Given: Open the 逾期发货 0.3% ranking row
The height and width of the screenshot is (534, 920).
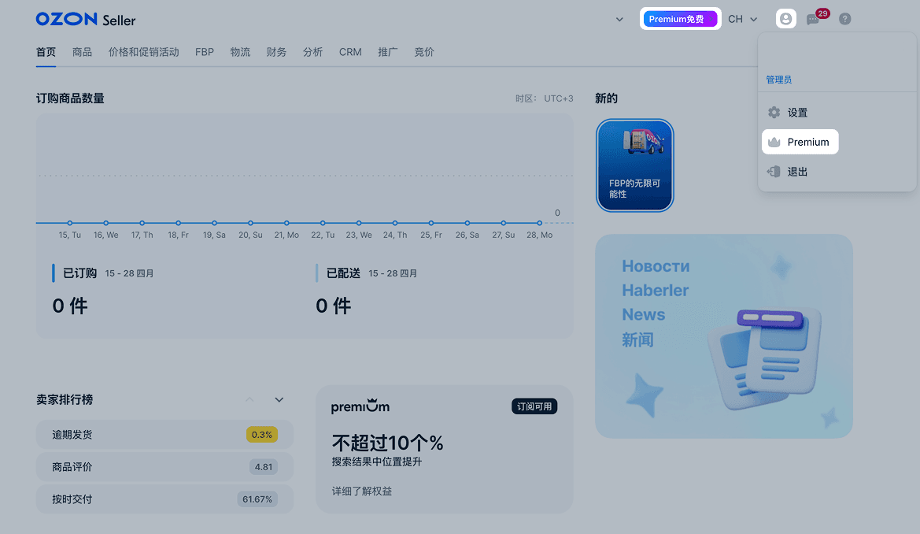Looking at the screenshot, I should click(164, 435).
